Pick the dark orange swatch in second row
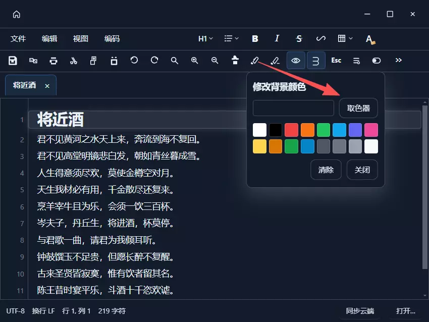The image size is (429, 322). [276, 146]
